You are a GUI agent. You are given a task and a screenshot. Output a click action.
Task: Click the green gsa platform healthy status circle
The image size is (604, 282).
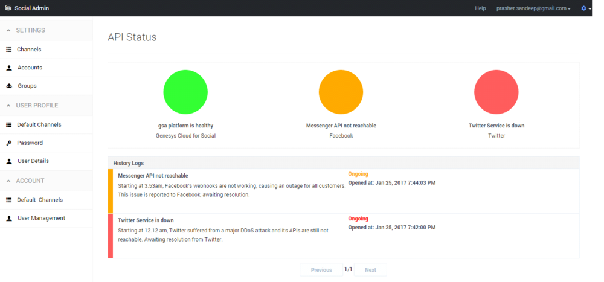click(185, 92)
